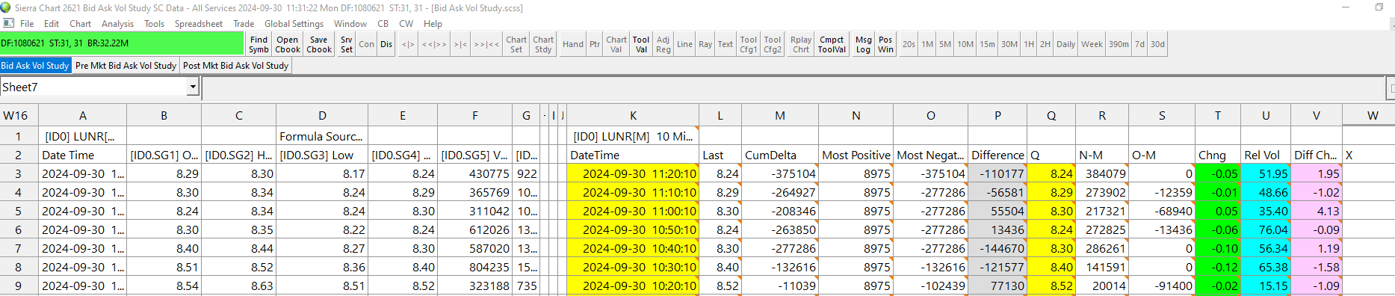Toggle the Rplay Chrt replay button

801,44
